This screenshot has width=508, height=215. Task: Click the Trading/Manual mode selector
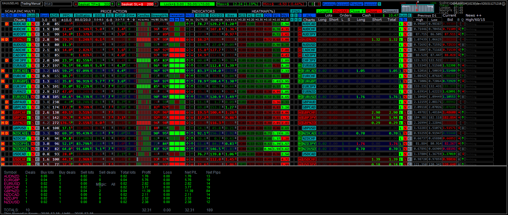coord(32,4)
